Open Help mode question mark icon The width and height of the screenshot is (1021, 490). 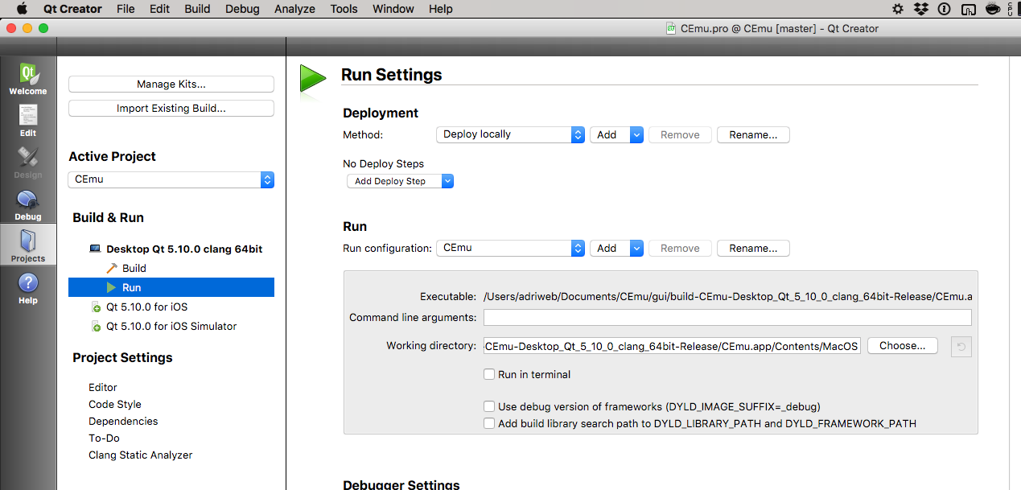[x=28, y=288]
